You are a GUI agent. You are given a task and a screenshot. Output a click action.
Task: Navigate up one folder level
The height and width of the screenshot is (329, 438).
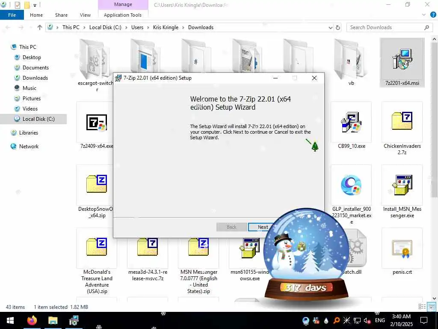(x=40, y=27)
